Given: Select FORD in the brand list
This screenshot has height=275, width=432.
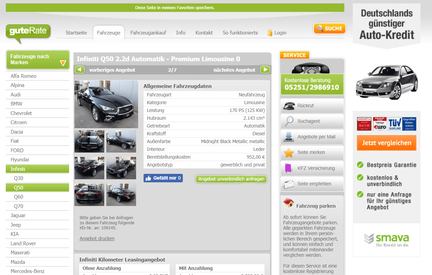Looking at the screenshot, I should pos(37,151).
